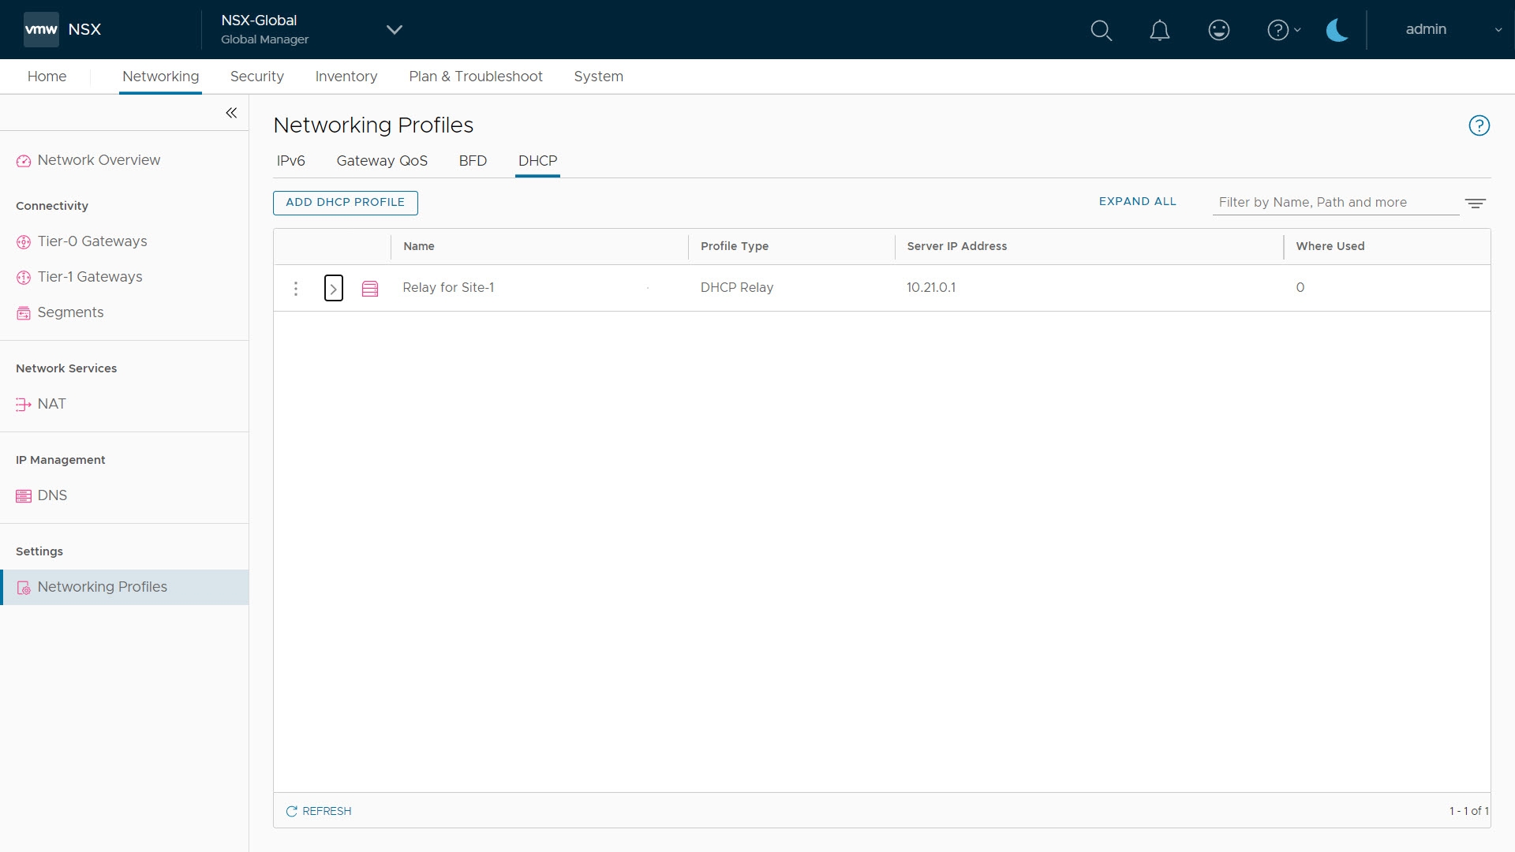Click the DHCP profile row icon
Screen dimensions: 1515x852
click(x=369, y=289)
